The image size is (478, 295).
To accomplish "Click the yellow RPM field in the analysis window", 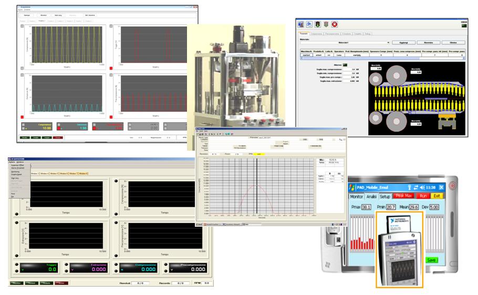I will (259, 154).
